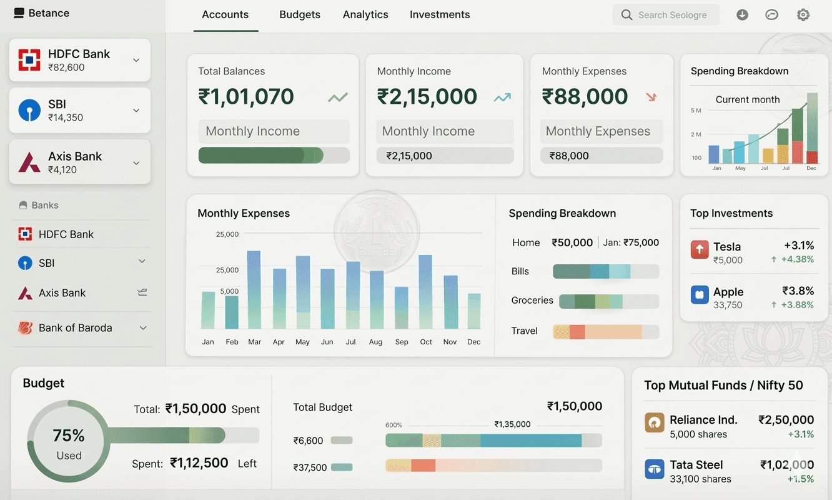Open the download icon in top bar
832x500 pixels.
point(742,14)
